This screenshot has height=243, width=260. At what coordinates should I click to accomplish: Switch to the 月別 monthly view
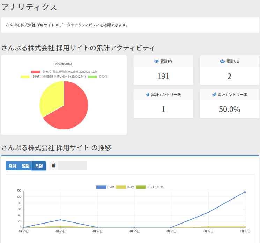pyautogui.click(x=12, y=166)
